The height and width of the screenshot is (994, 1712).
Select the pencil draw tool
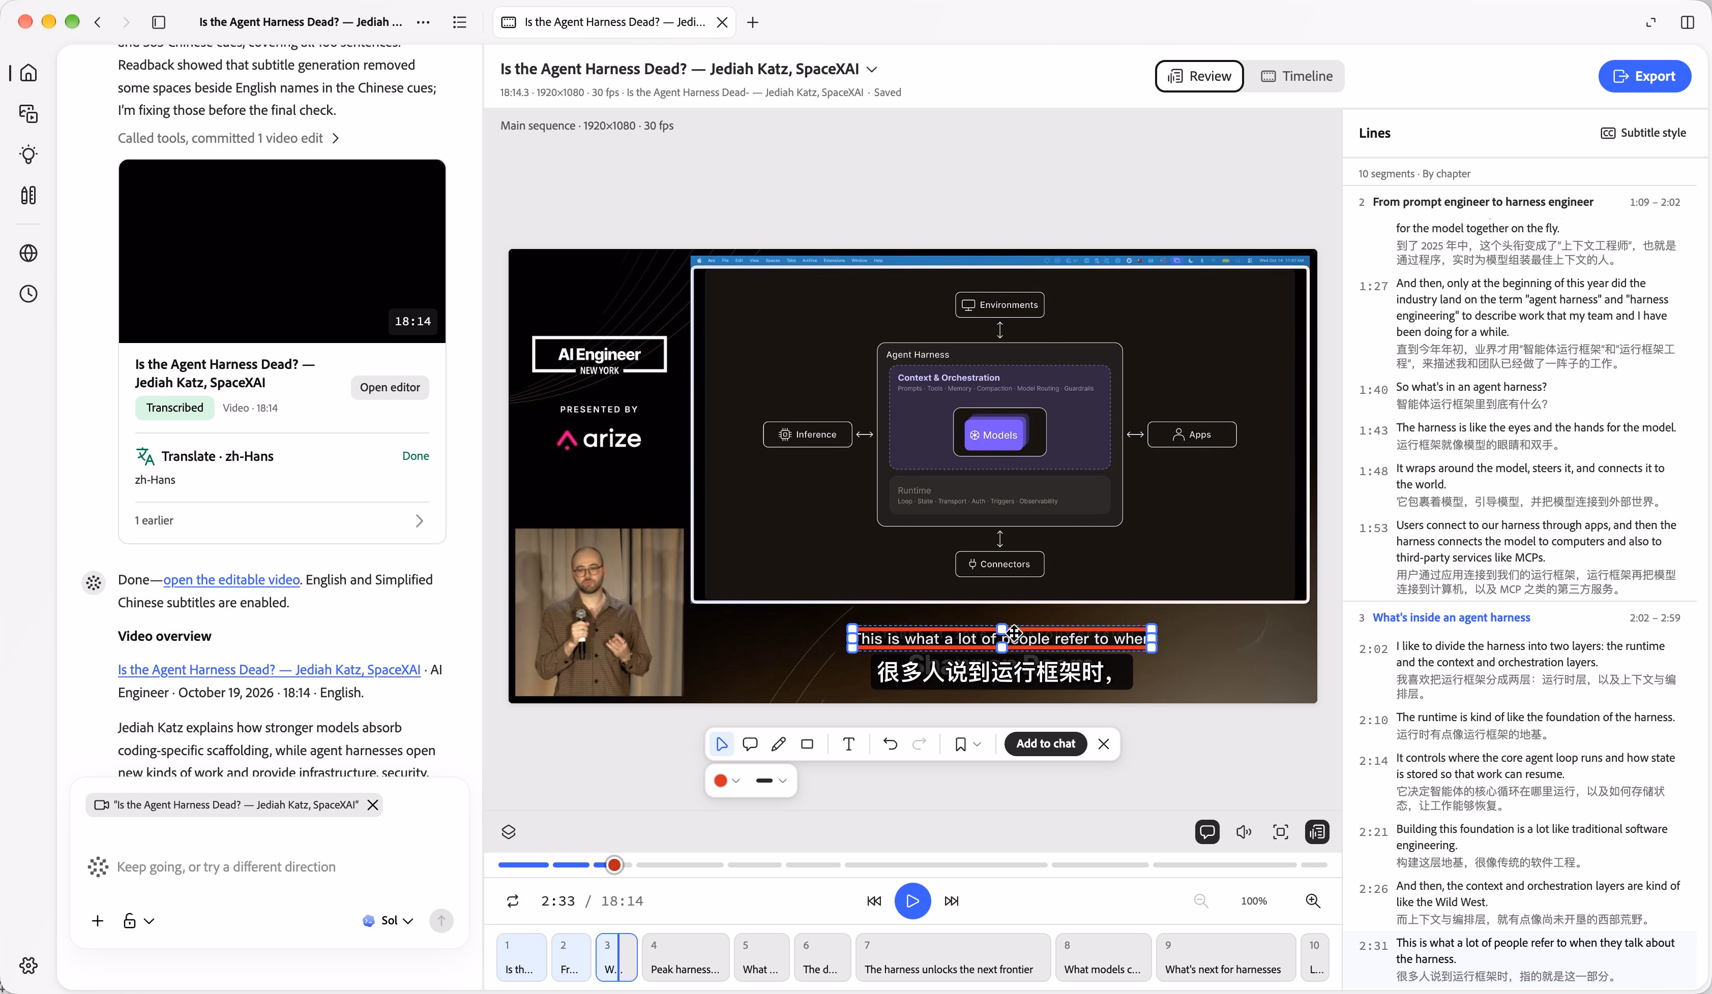point(779,744)
